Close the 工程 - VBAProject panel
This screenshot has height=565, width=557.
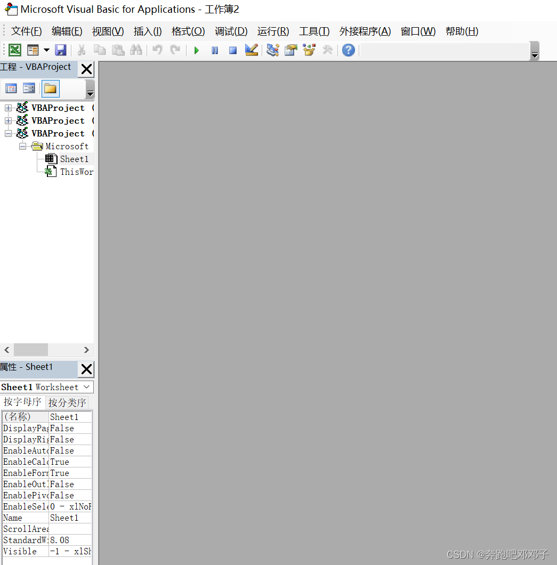(86, 69)
